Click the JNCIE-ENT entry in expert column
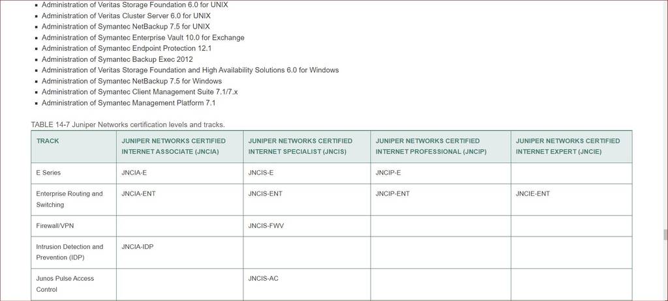 pos(532,193)
